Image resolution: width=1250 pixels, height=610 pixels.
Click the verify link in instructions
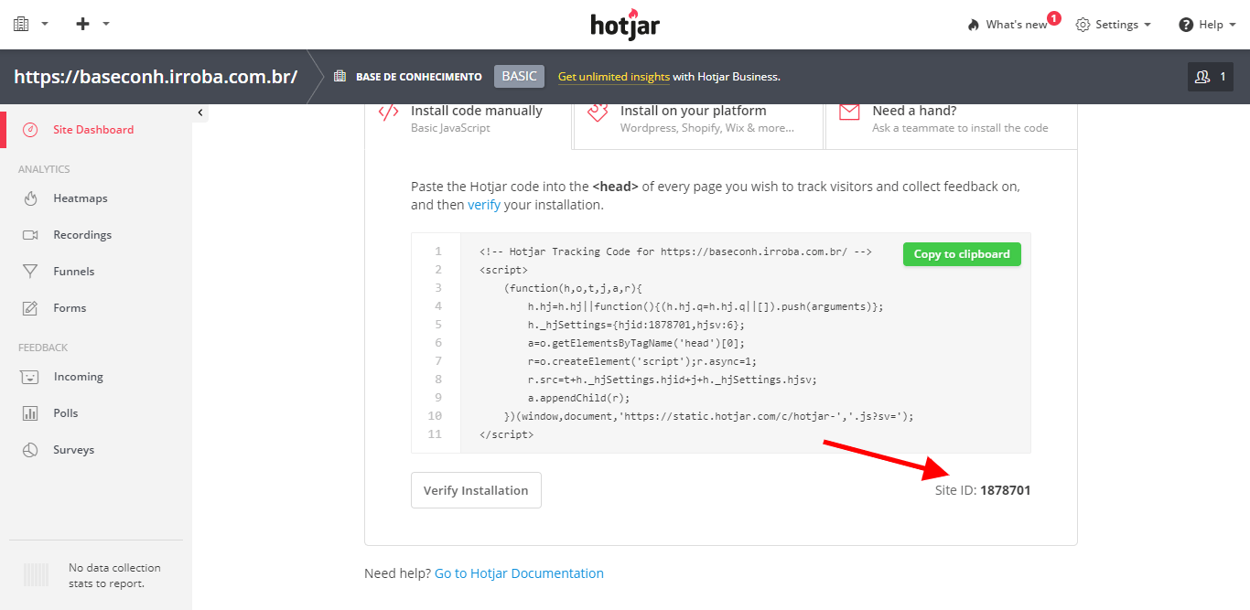pyautogui.click(x=484, y=205)
